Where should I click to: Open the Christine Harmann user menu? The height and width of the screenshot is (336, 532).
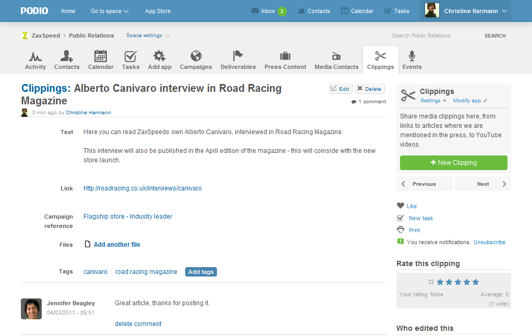pyautogui.click(x=465, y=11)
